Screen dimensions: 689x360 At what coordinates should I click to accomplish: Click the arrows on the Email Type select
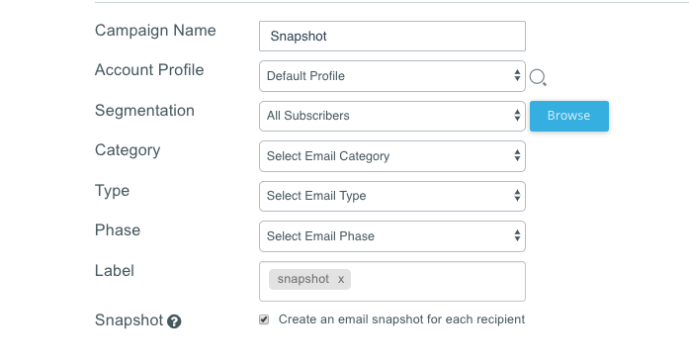[517, 196]
